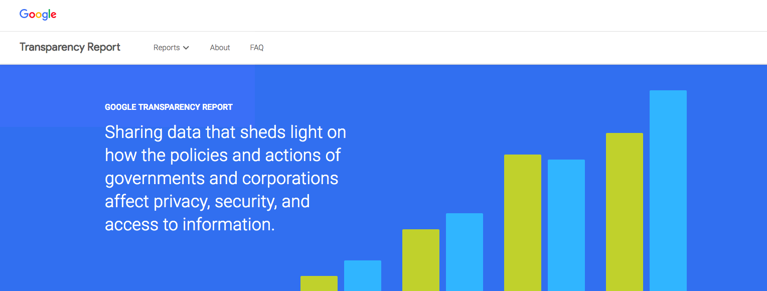Click the chevron arrow beside Reports

186,48
